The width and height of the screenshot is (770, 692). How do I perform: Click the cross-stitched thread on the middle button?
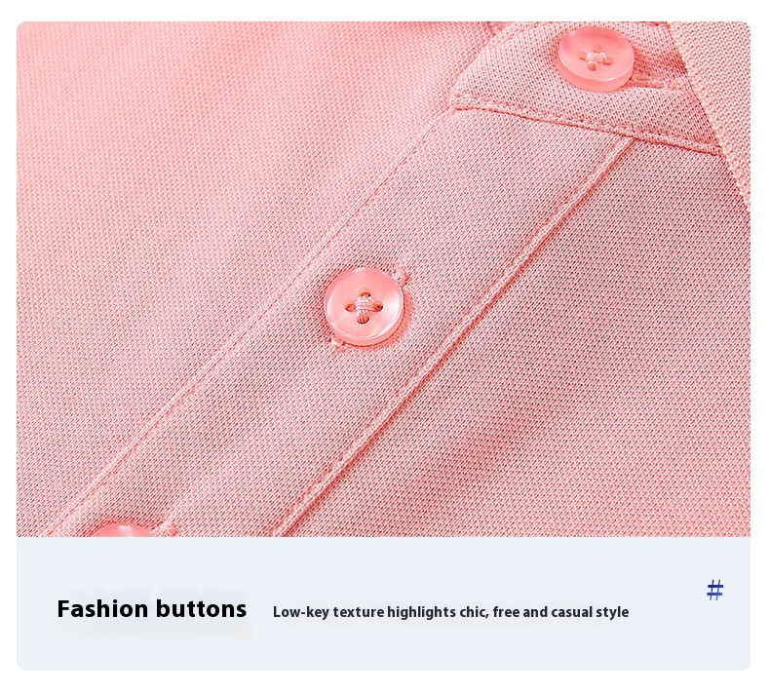pos(363,307)
